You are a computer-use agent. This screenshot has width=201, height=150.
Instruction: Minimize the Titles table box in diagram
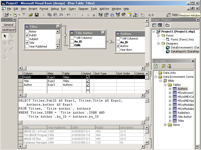pyautogui.click(x=58, y=27)
